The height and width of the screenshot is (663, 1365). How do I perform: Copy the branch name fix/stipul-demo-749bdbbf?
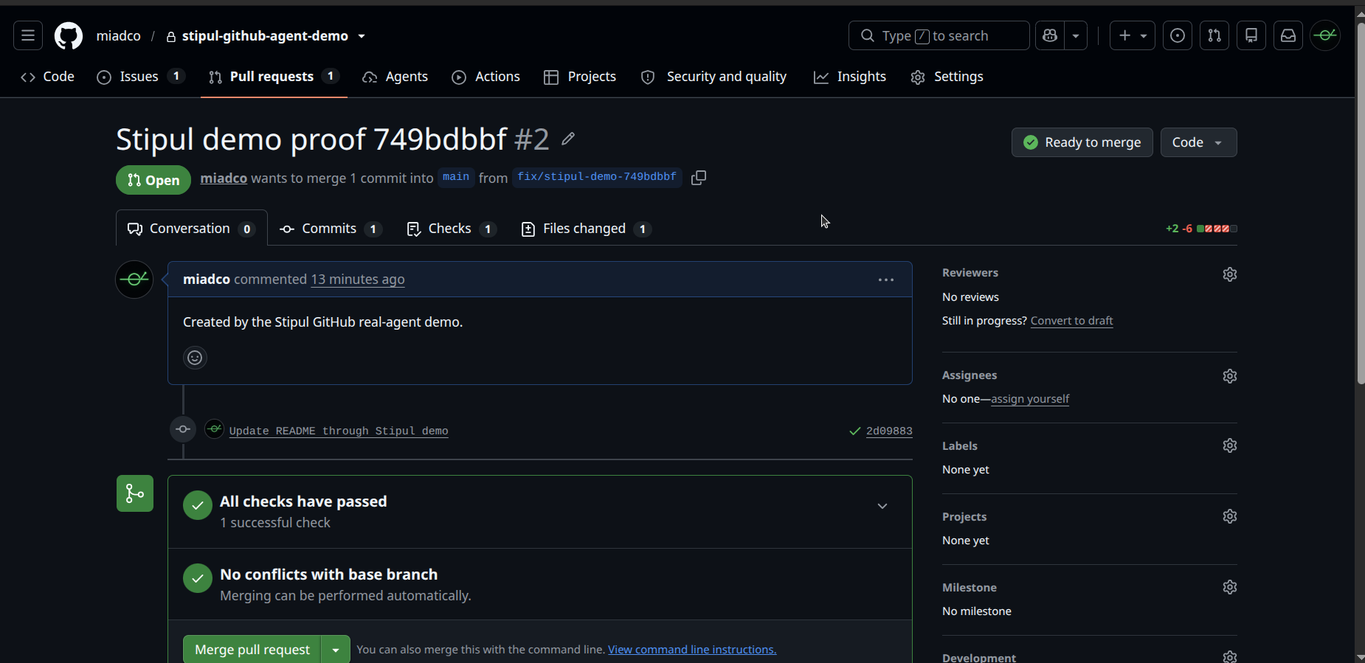[x=699, y=178]
